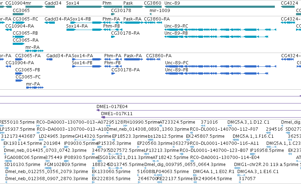
Task: Click protein mr-PA
Action: click(35, 88)
